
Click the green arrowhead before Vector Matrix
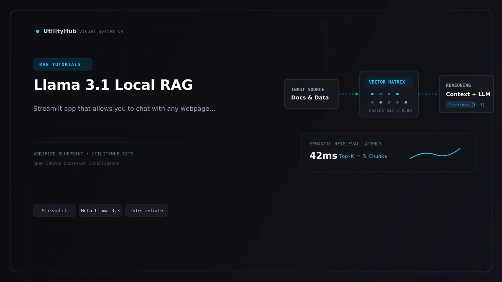[357, 94]
